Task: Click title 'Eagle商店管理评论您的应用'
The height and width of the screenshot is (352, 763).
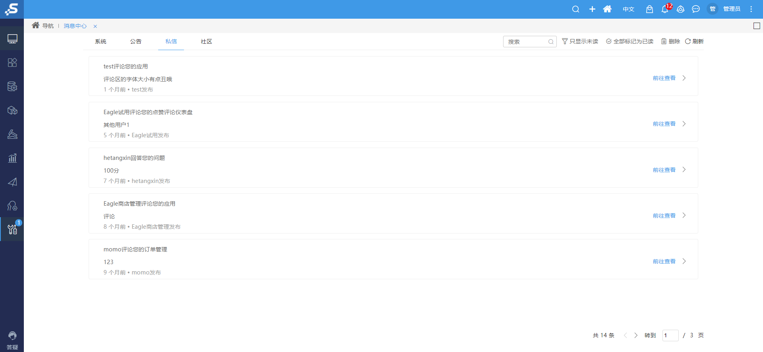Action: [x=139, y=204]
